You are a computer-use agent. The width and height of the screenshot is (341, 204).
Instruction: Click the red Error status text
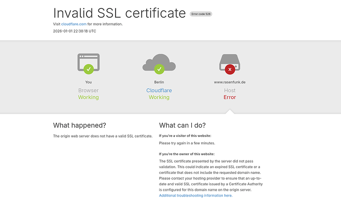click(x=230, y=97)
